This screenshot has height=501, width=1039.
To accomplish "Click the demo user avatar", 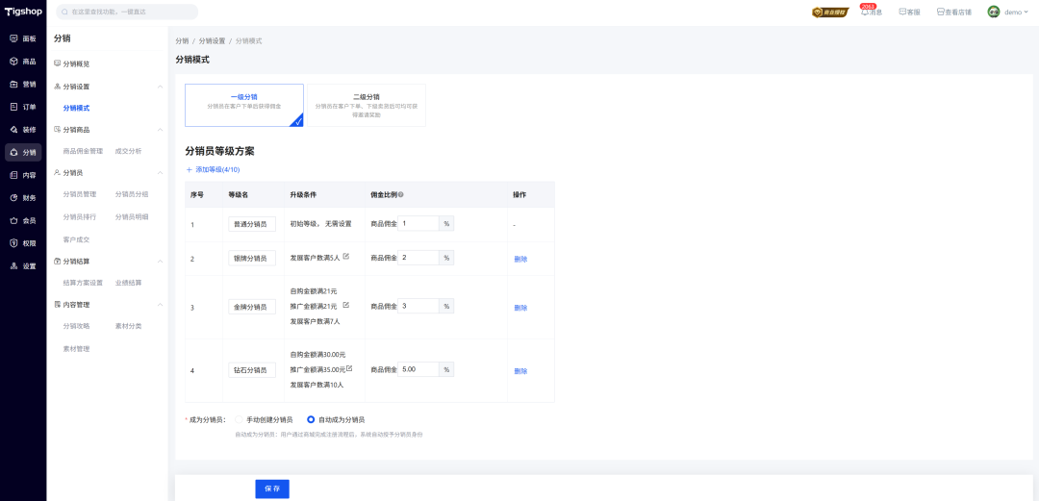I will [993, 12].
